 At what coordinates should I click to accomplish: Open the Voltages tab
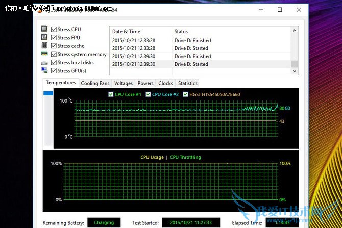(x=124, y=83)
